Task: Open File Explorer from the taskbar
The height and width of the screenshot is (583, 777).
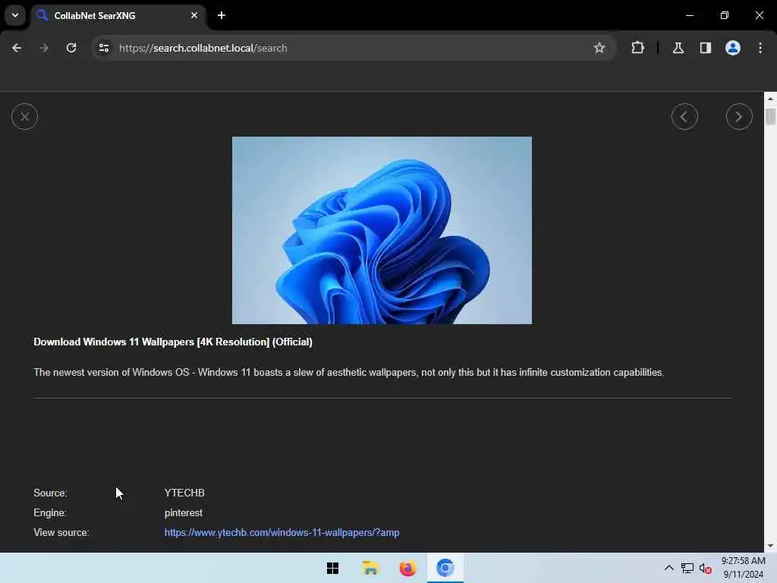Action: click(370, 568)
